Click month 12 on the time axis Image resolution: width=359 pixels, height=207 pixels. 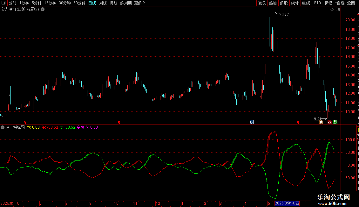158,203
